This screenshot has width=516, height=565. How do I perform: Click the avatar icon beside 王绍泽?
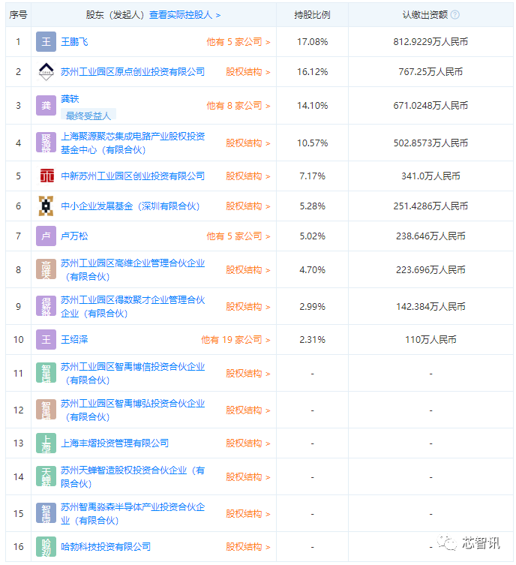(46, 339)
